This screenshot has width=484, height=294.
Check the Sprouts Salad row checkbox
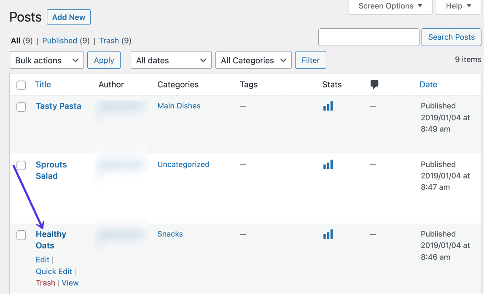pos(21,165)
